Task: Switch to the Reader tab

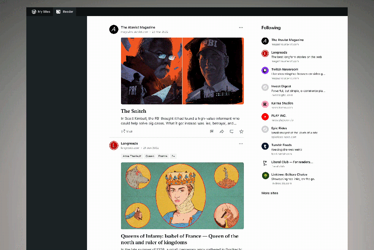Action: [x=65, y=12]
